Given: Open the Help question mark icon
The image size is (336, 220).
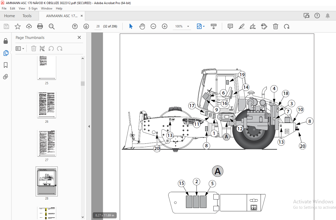Looking at the screenshot, I should coord(317,16).
